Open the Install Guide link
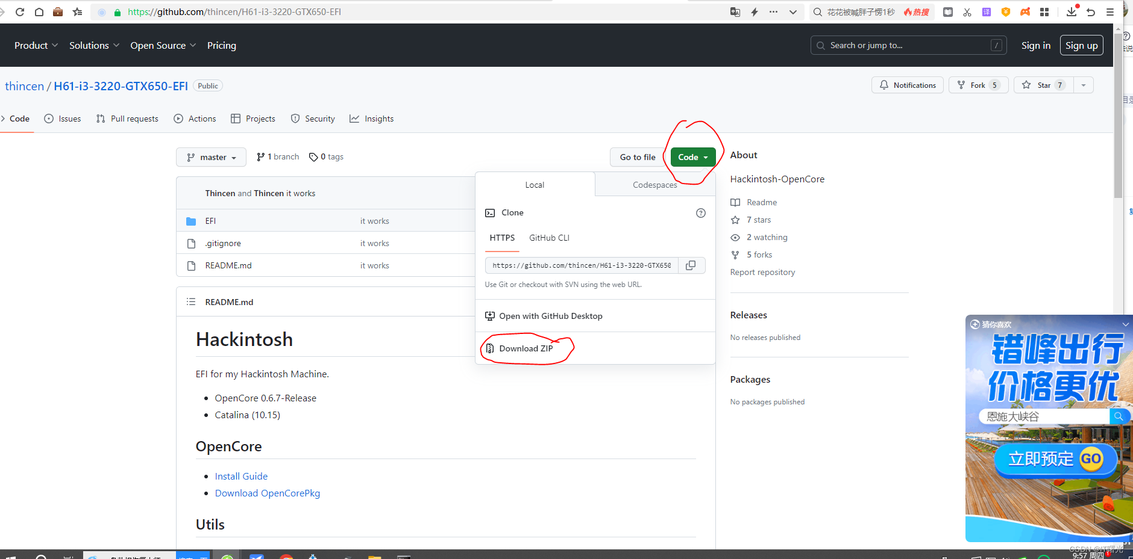The image size is (1133, 559). [241, 476]
